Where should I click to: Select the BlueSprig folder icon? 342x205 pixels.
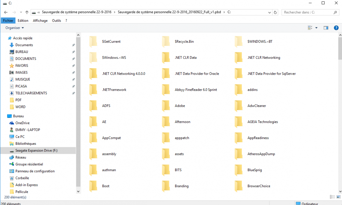(x=239, y=170)
